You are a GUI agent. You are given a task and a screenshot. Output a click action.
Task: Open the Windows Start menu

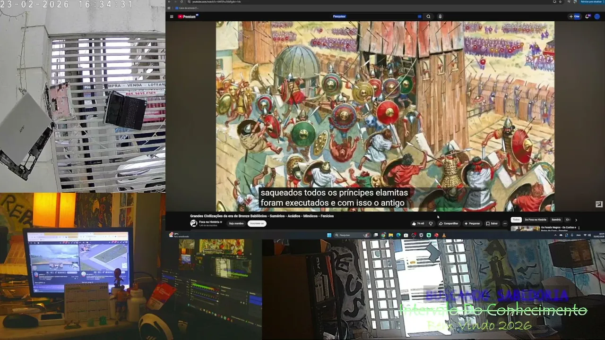pyautogui.click(x=329, y=235)
